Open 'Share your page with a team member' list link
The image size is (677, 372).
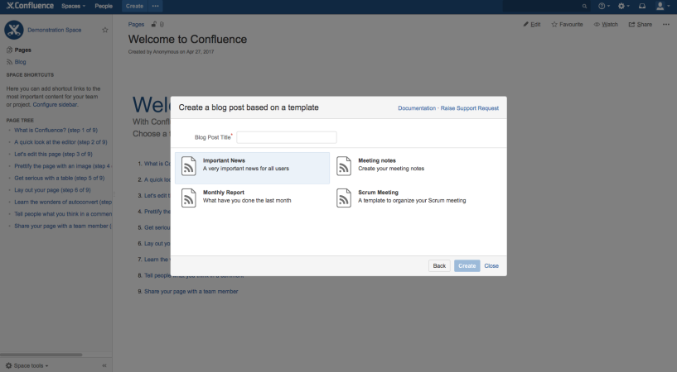pos(191,292)
